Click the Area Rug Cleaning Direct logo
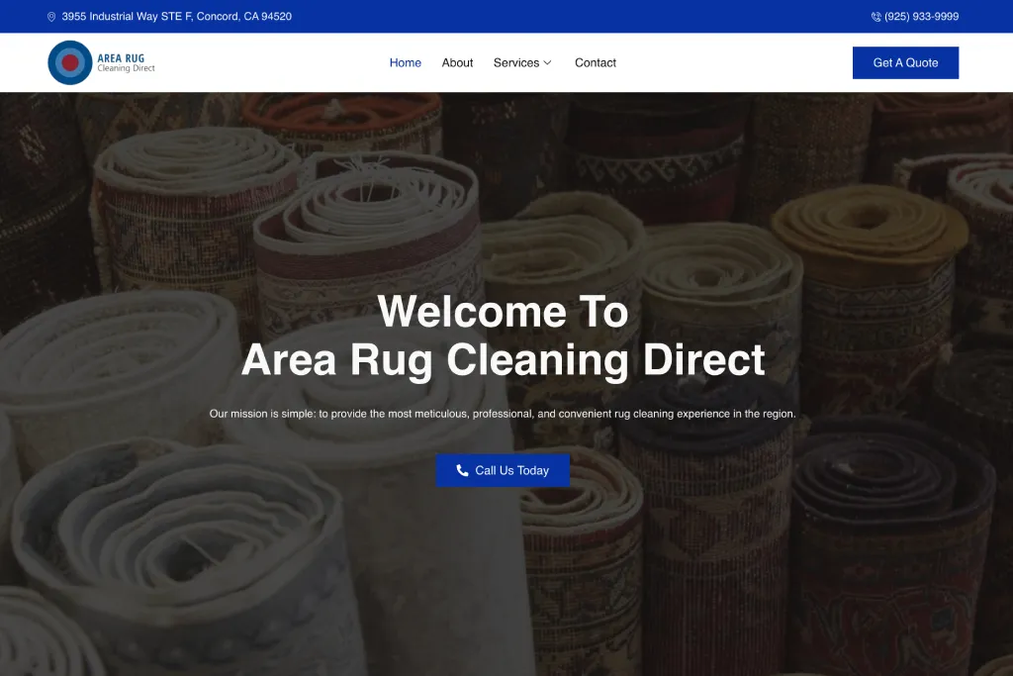The height and width of the screenshot is (676, 1013). click(102, 62)
